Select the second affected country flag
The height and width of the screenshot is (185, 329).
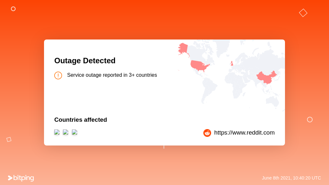click(x=66, y=132)
